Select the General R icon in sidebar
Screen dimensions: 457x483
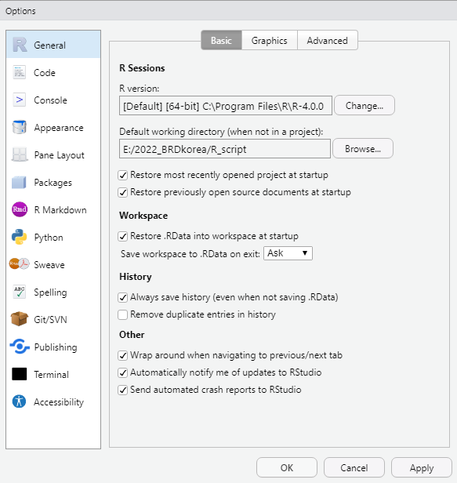(x=20, y=45)
